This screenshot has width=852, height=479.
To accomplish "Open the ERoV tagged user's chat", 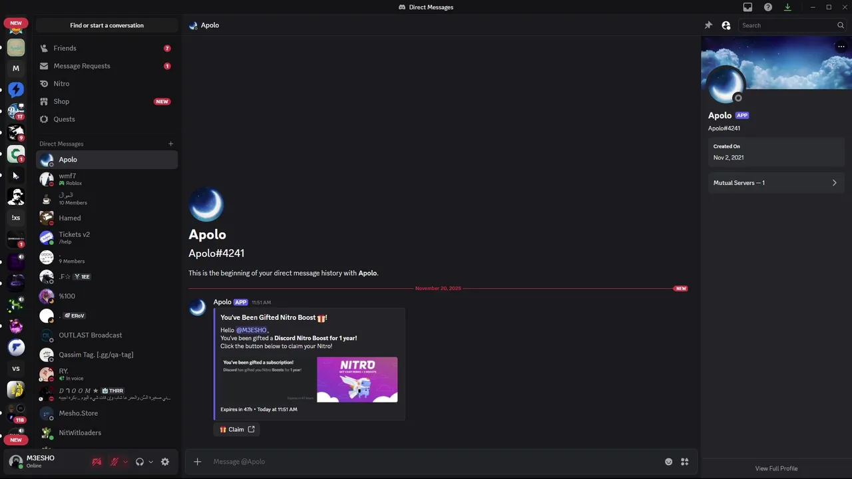I will (x=106, y=315).
